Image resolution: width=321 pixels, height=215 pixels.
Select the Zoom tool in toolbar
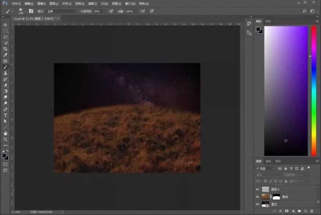coord(5,139)
